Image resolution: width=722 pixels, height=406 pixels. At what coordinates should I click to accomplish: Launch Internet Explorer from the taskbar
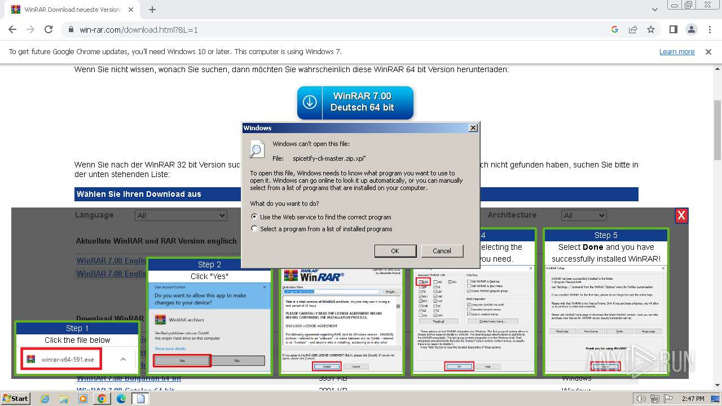45,399
